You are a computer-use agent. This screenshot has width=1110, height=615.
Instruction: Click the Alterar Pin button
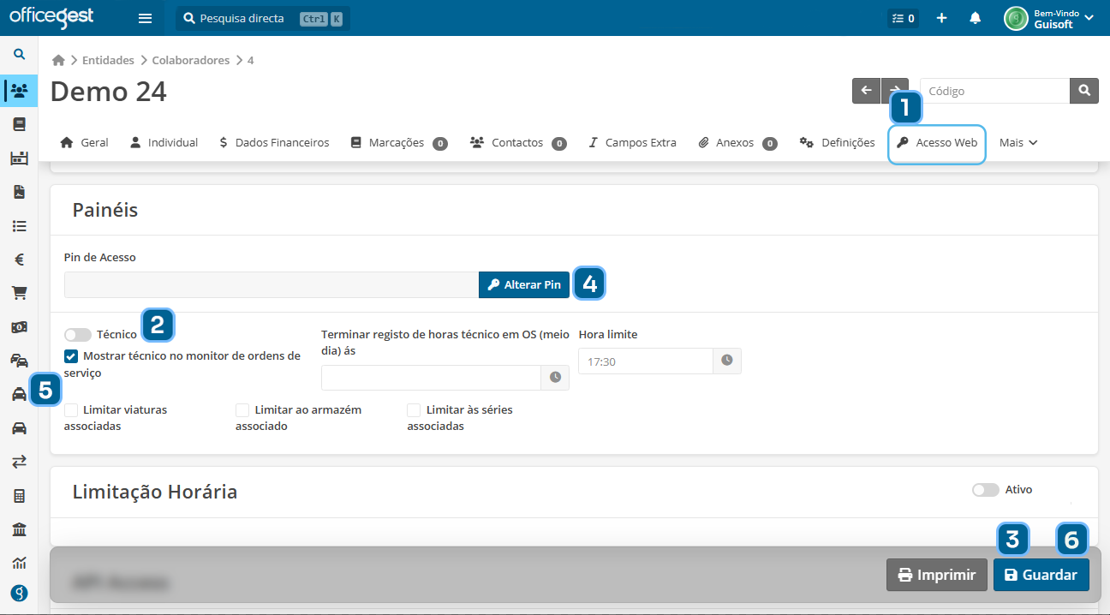(x=524, y=285)
